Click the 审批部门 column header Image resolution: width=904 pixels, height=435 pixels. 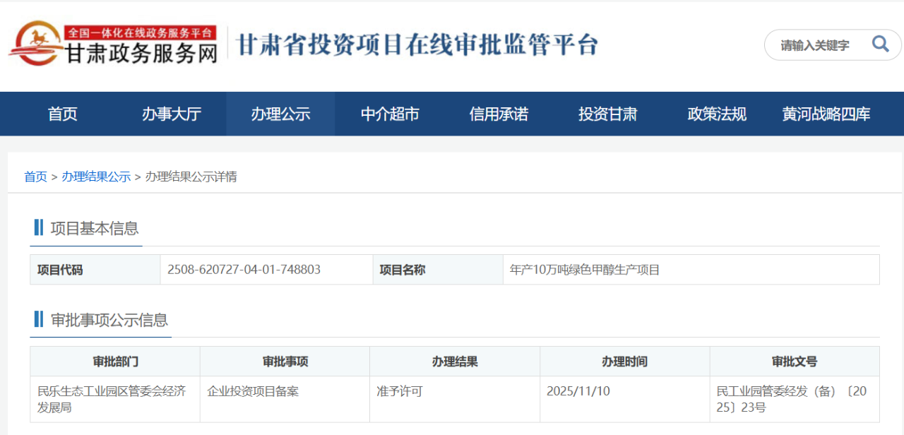click(115, 362)
